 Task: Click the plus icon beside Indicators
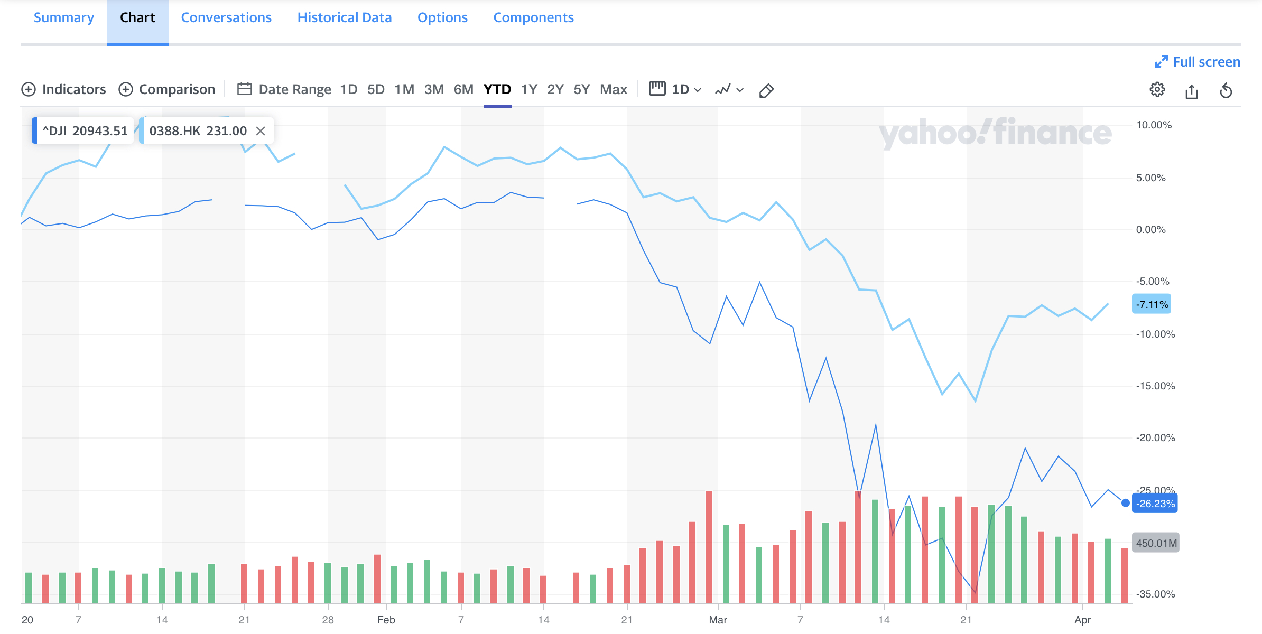tap(29, 89)
